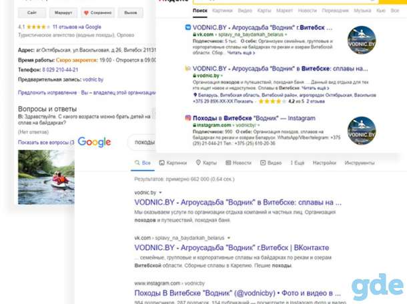The image size is (407, 304).
Task: Open 2 отзыва link in Yandex result
Action: point(316,101)
